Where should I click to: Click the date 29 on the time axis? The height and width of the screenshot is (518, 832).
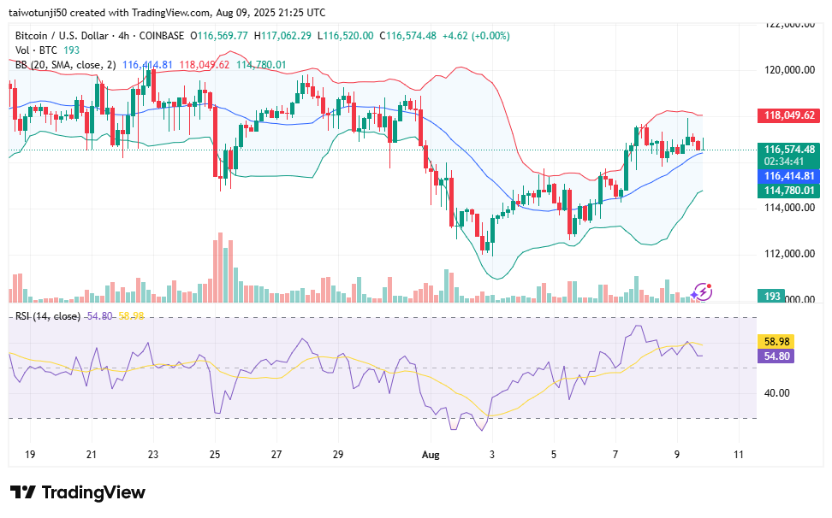pos(338,455)
